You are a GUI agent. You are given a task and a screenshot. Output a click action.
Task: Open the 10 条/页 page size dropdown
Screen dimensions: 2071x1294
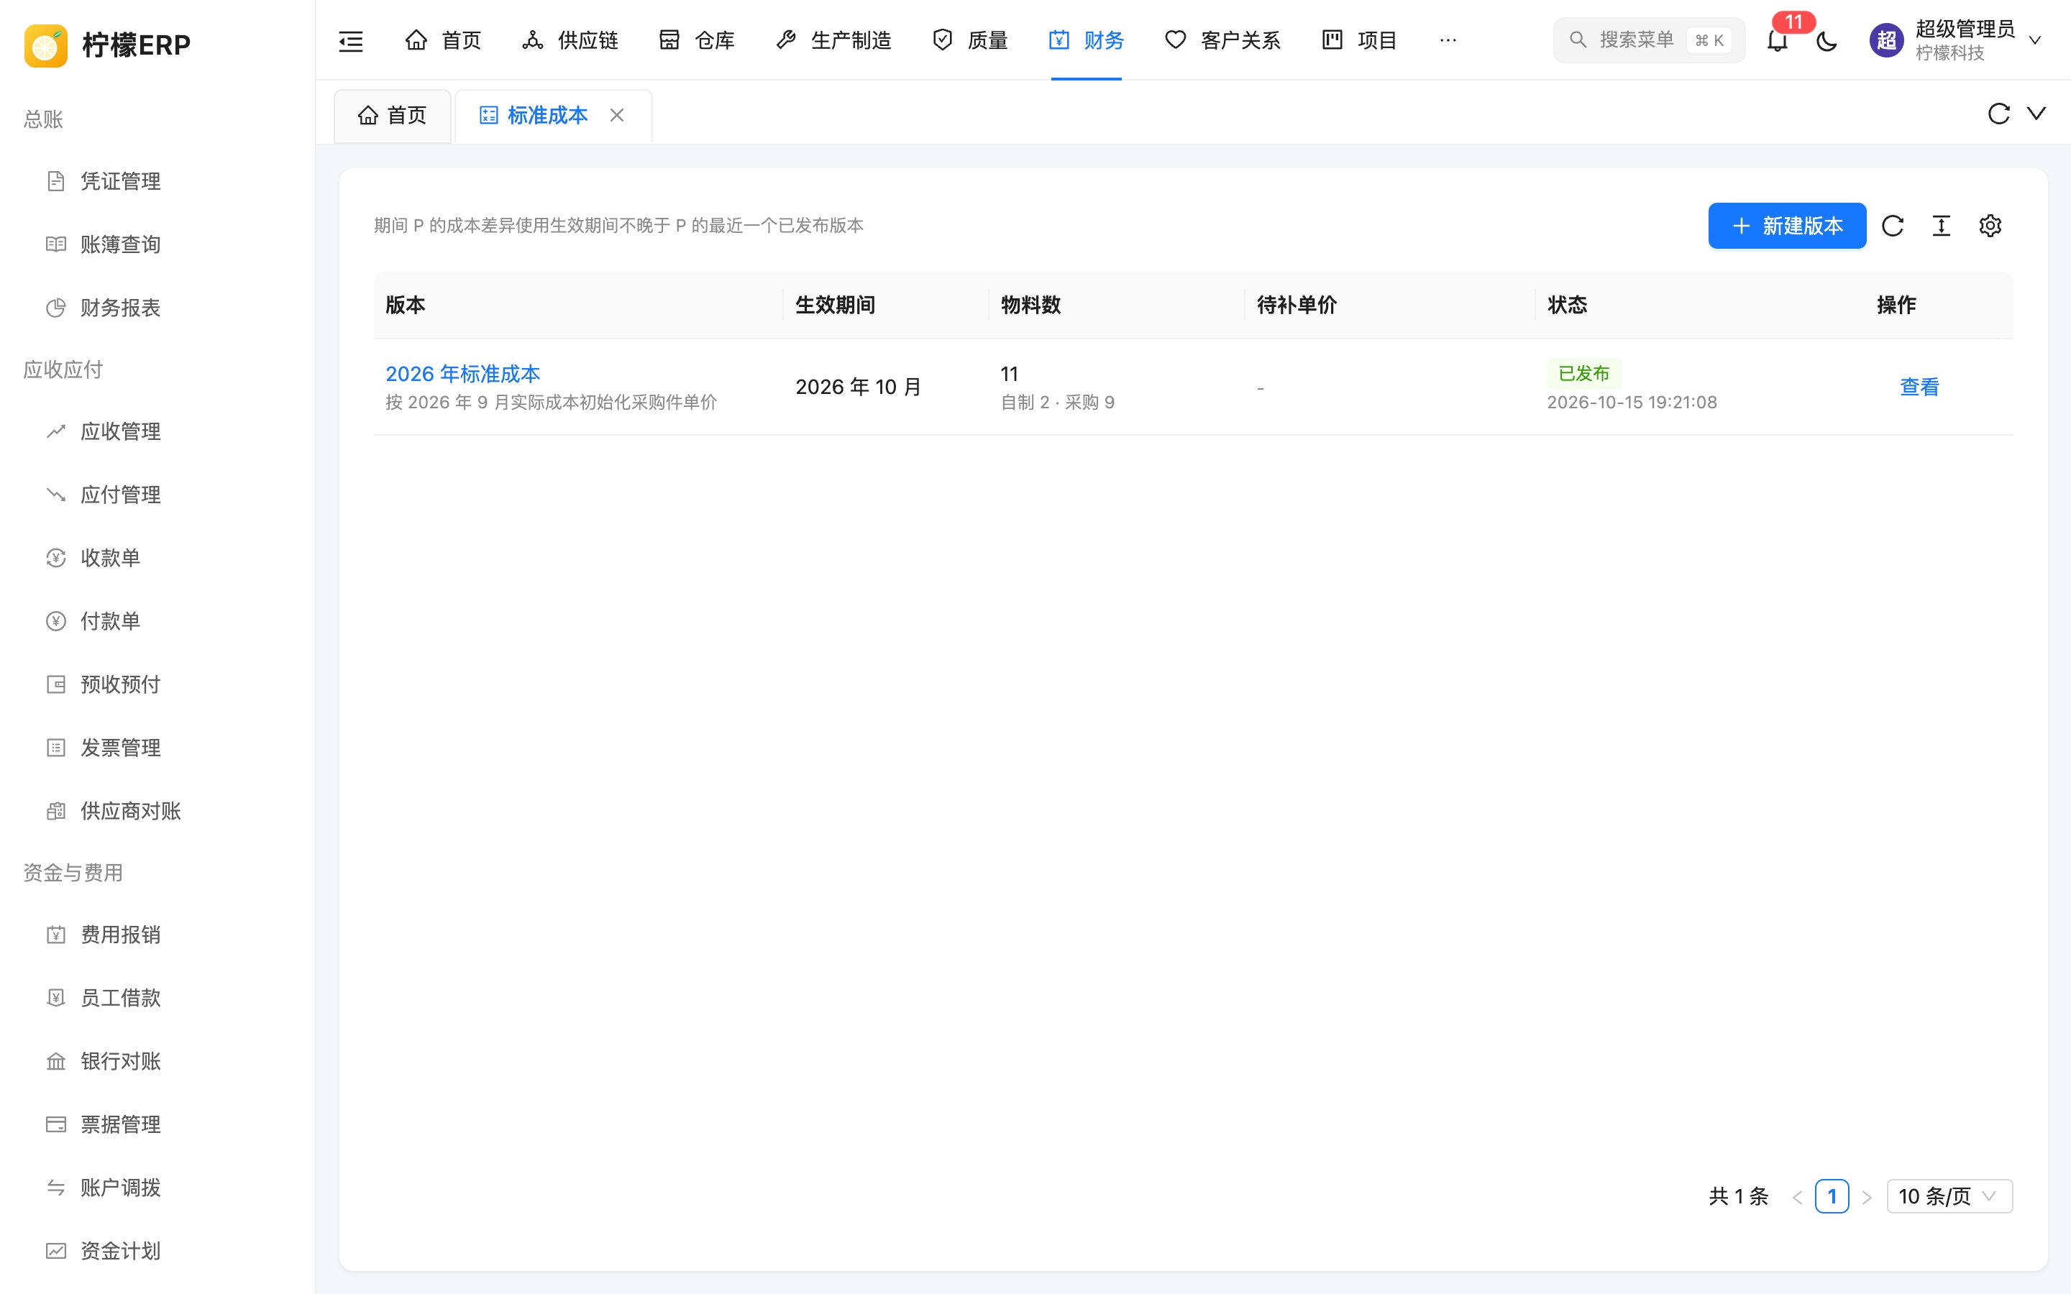click(1949, 1196)
